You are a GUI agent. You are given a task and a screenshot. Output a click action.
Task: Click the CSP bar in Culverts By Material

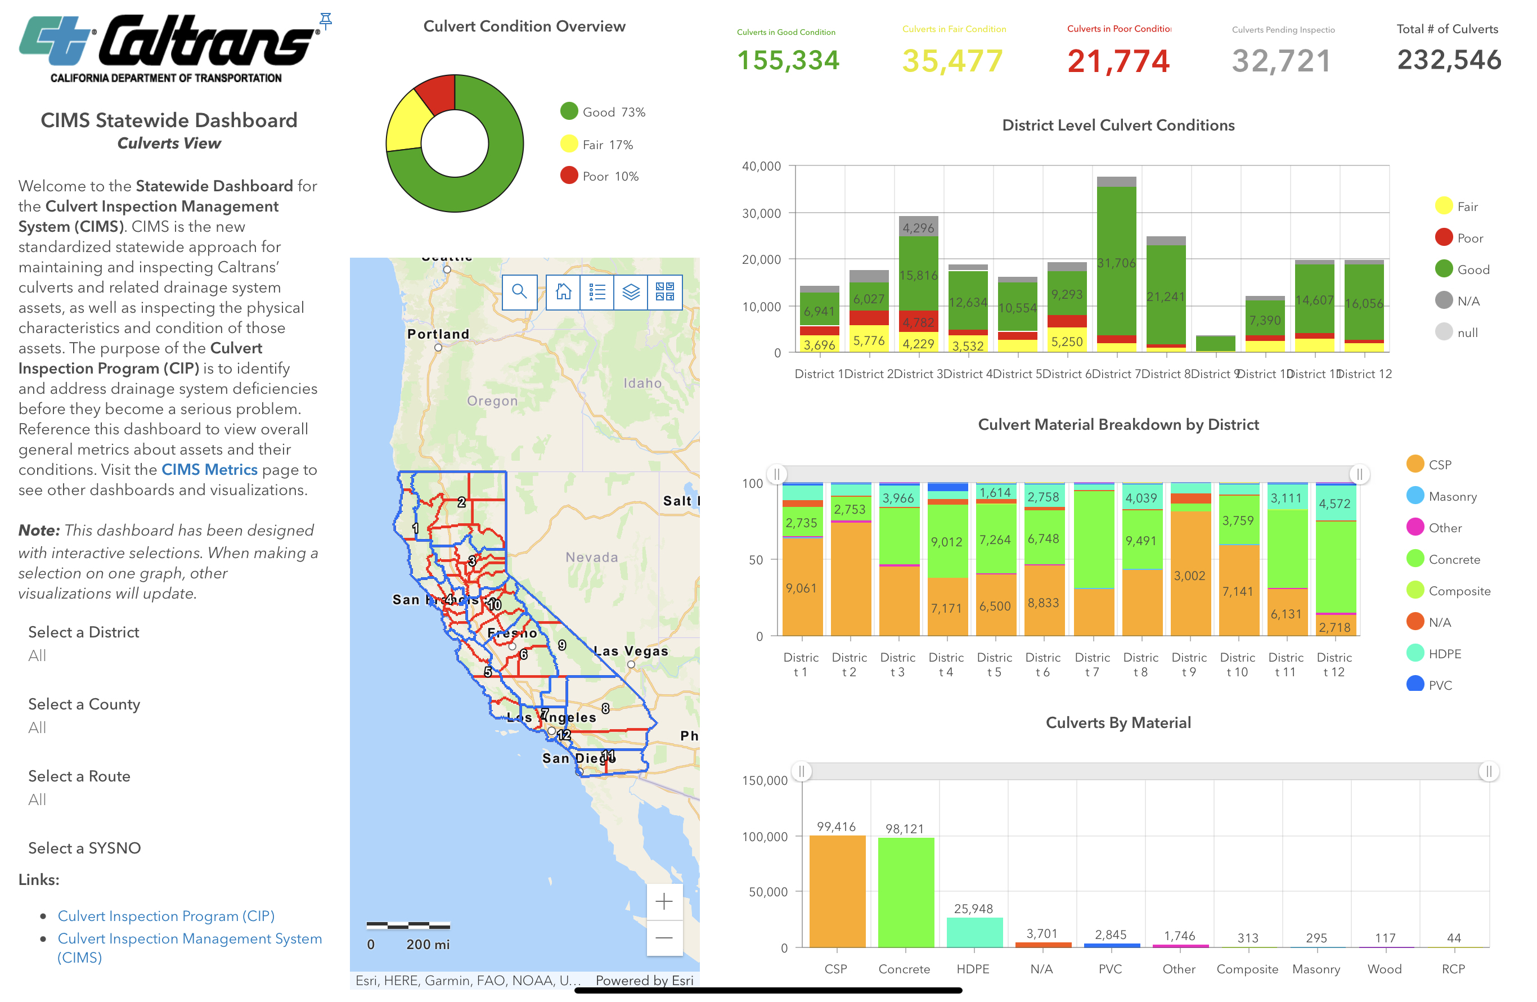point(837,891)
